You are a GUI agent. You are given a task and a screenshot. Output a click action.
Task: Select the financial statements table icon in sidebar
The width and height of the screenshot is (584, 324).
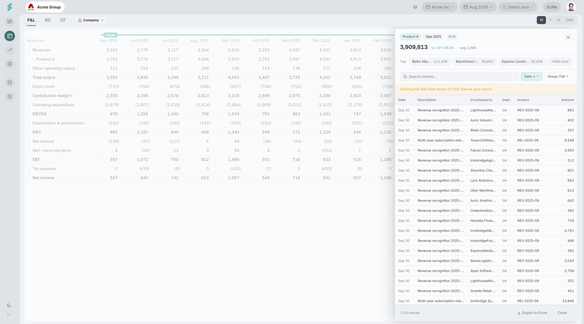click(10, 36)
